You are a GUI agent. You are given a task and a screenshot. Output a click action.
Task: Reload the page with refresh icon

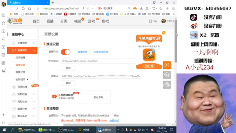pos(23,8)
